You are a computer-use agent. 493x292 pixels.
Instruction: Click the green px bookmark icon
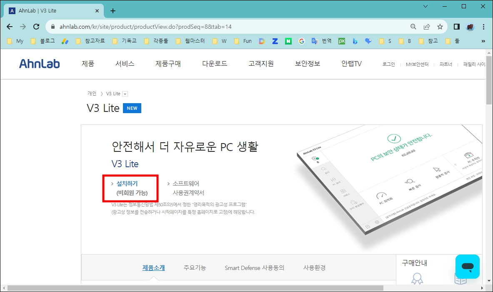coord(342,41)
